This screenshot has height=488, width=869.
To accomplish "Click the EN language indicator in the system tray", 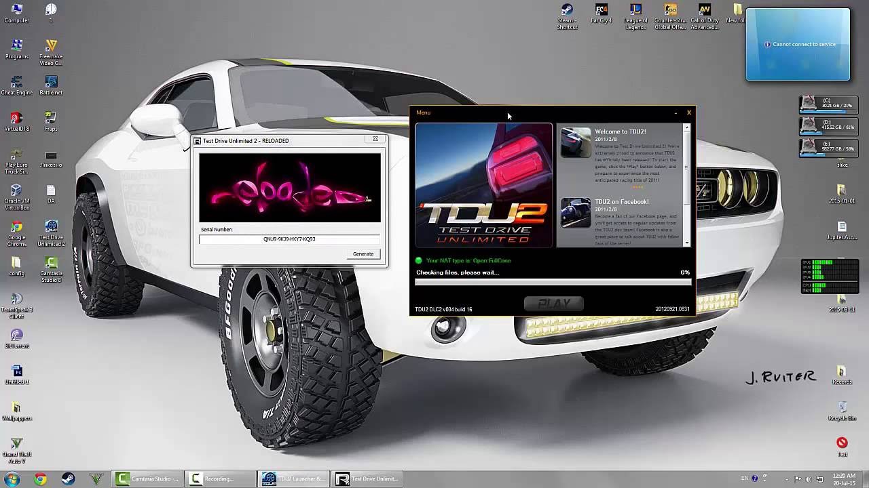I will point(745,479).
